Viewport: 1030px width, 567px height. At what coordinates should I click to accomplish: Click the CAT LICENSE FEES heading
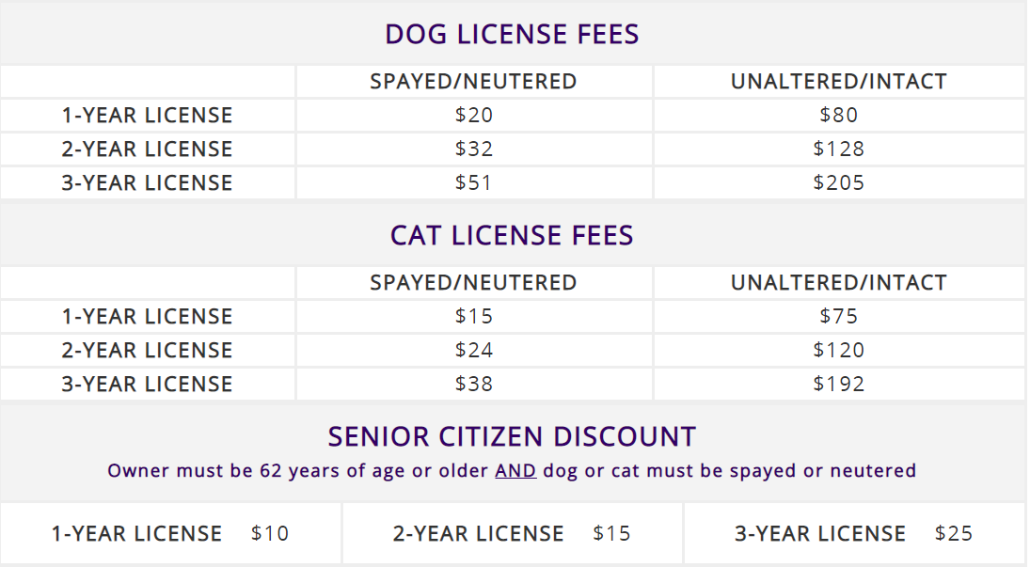[512, 235]
